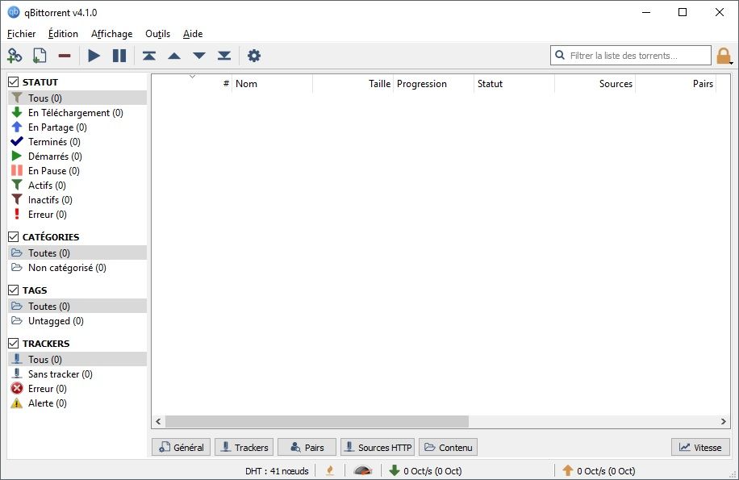Image resolution: width=739 pixels, height=480 pixels.
Task: Select Non catégorisé (0)
Action: click(x=77, y=268)
